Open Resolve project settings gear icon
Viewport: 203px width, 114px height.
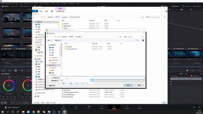pyautogui.click(x=199, y=107)
